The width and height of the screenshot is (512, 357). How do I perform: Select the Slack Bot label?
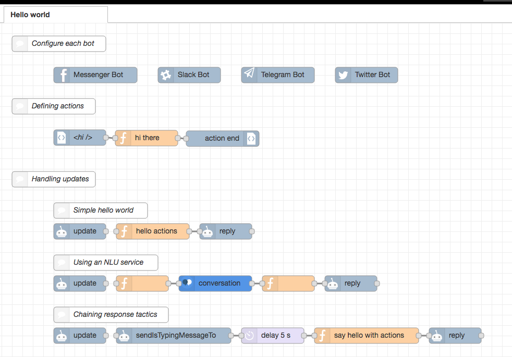pyautogui.click(x=193, y=75)
